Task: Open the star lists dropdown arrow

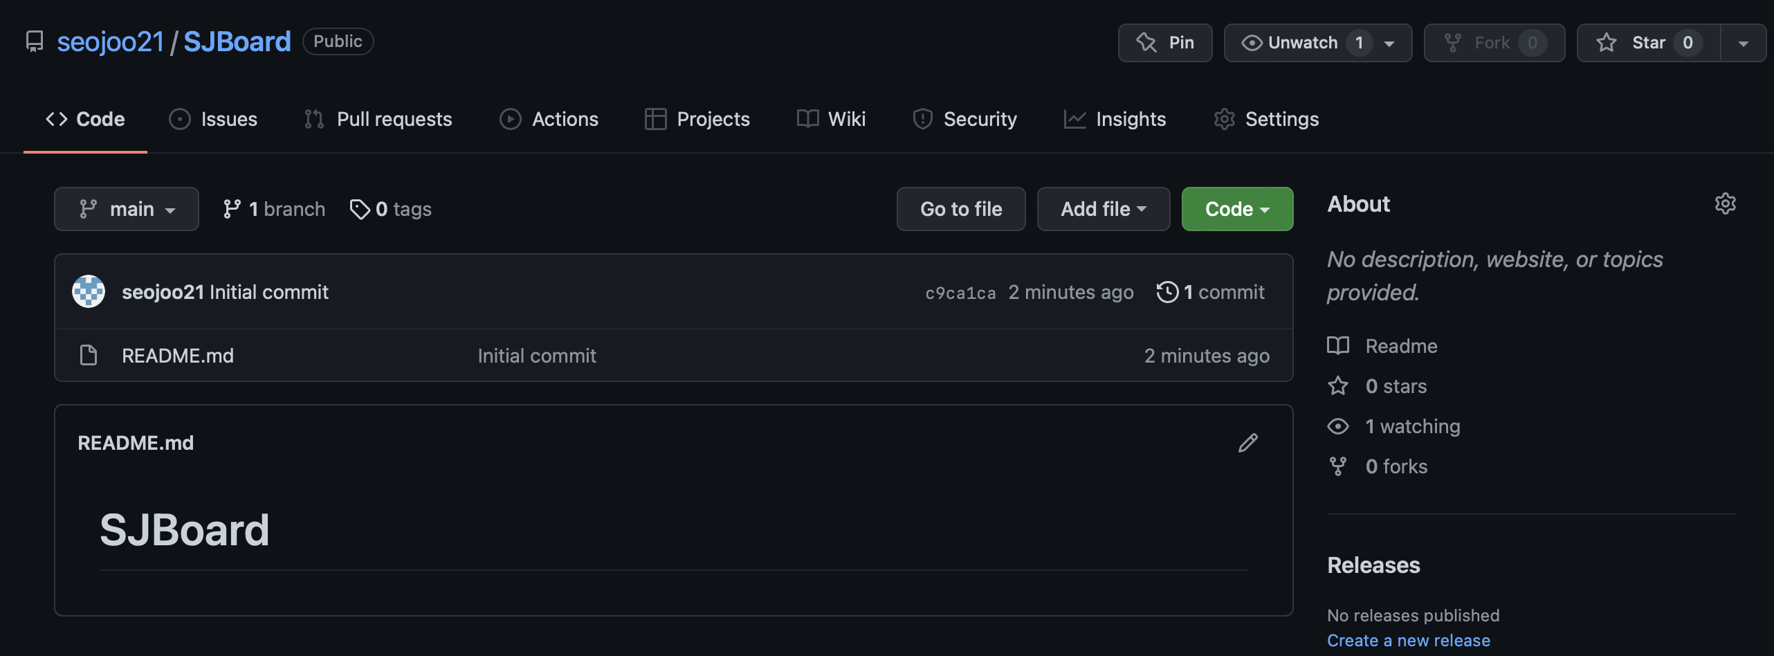Action: [1744, 43]
